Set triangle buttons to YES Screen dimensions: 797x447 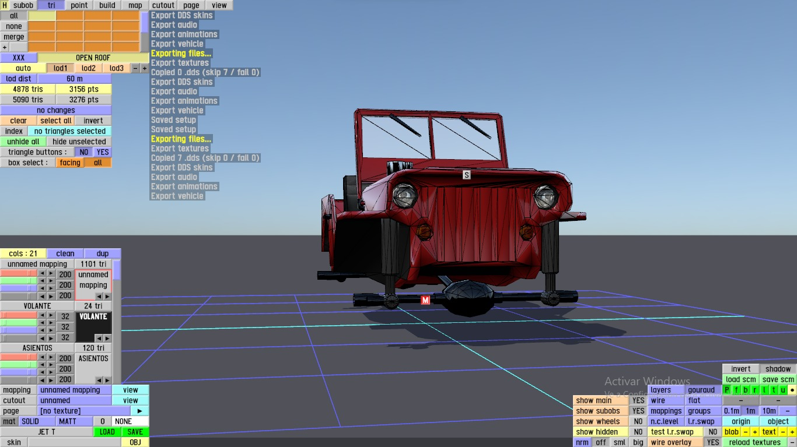point(103,152)
